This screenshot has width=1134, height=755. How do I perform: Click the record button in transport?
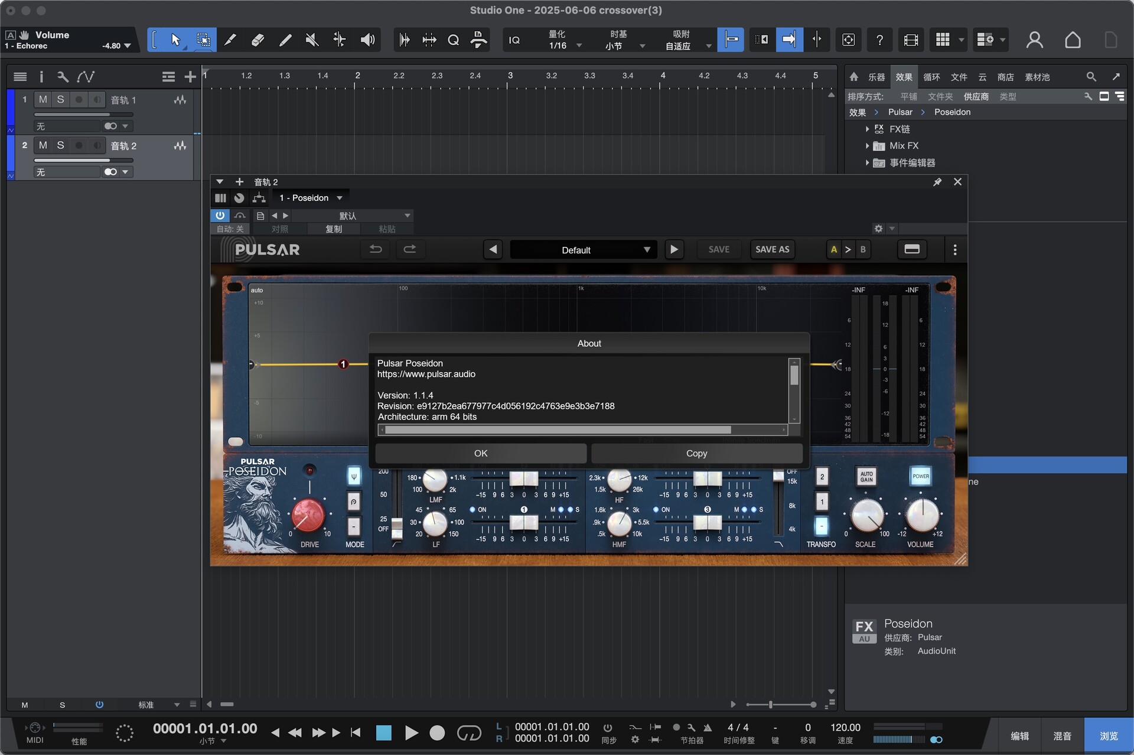tap(437, 733)
